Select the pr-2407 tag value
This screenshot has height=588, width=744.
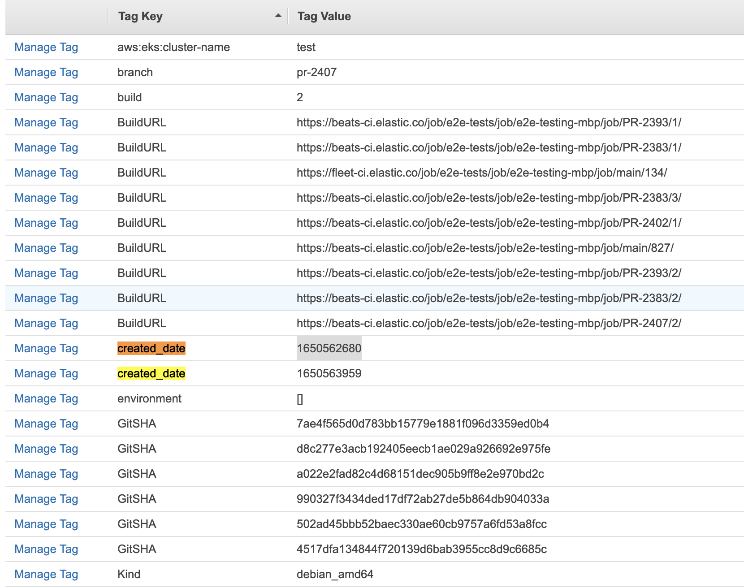pyautogui.click(x=316, y=72)
